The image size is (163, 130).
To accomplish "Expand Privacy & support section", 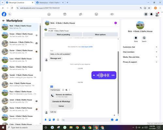I will tap(140, 62).
